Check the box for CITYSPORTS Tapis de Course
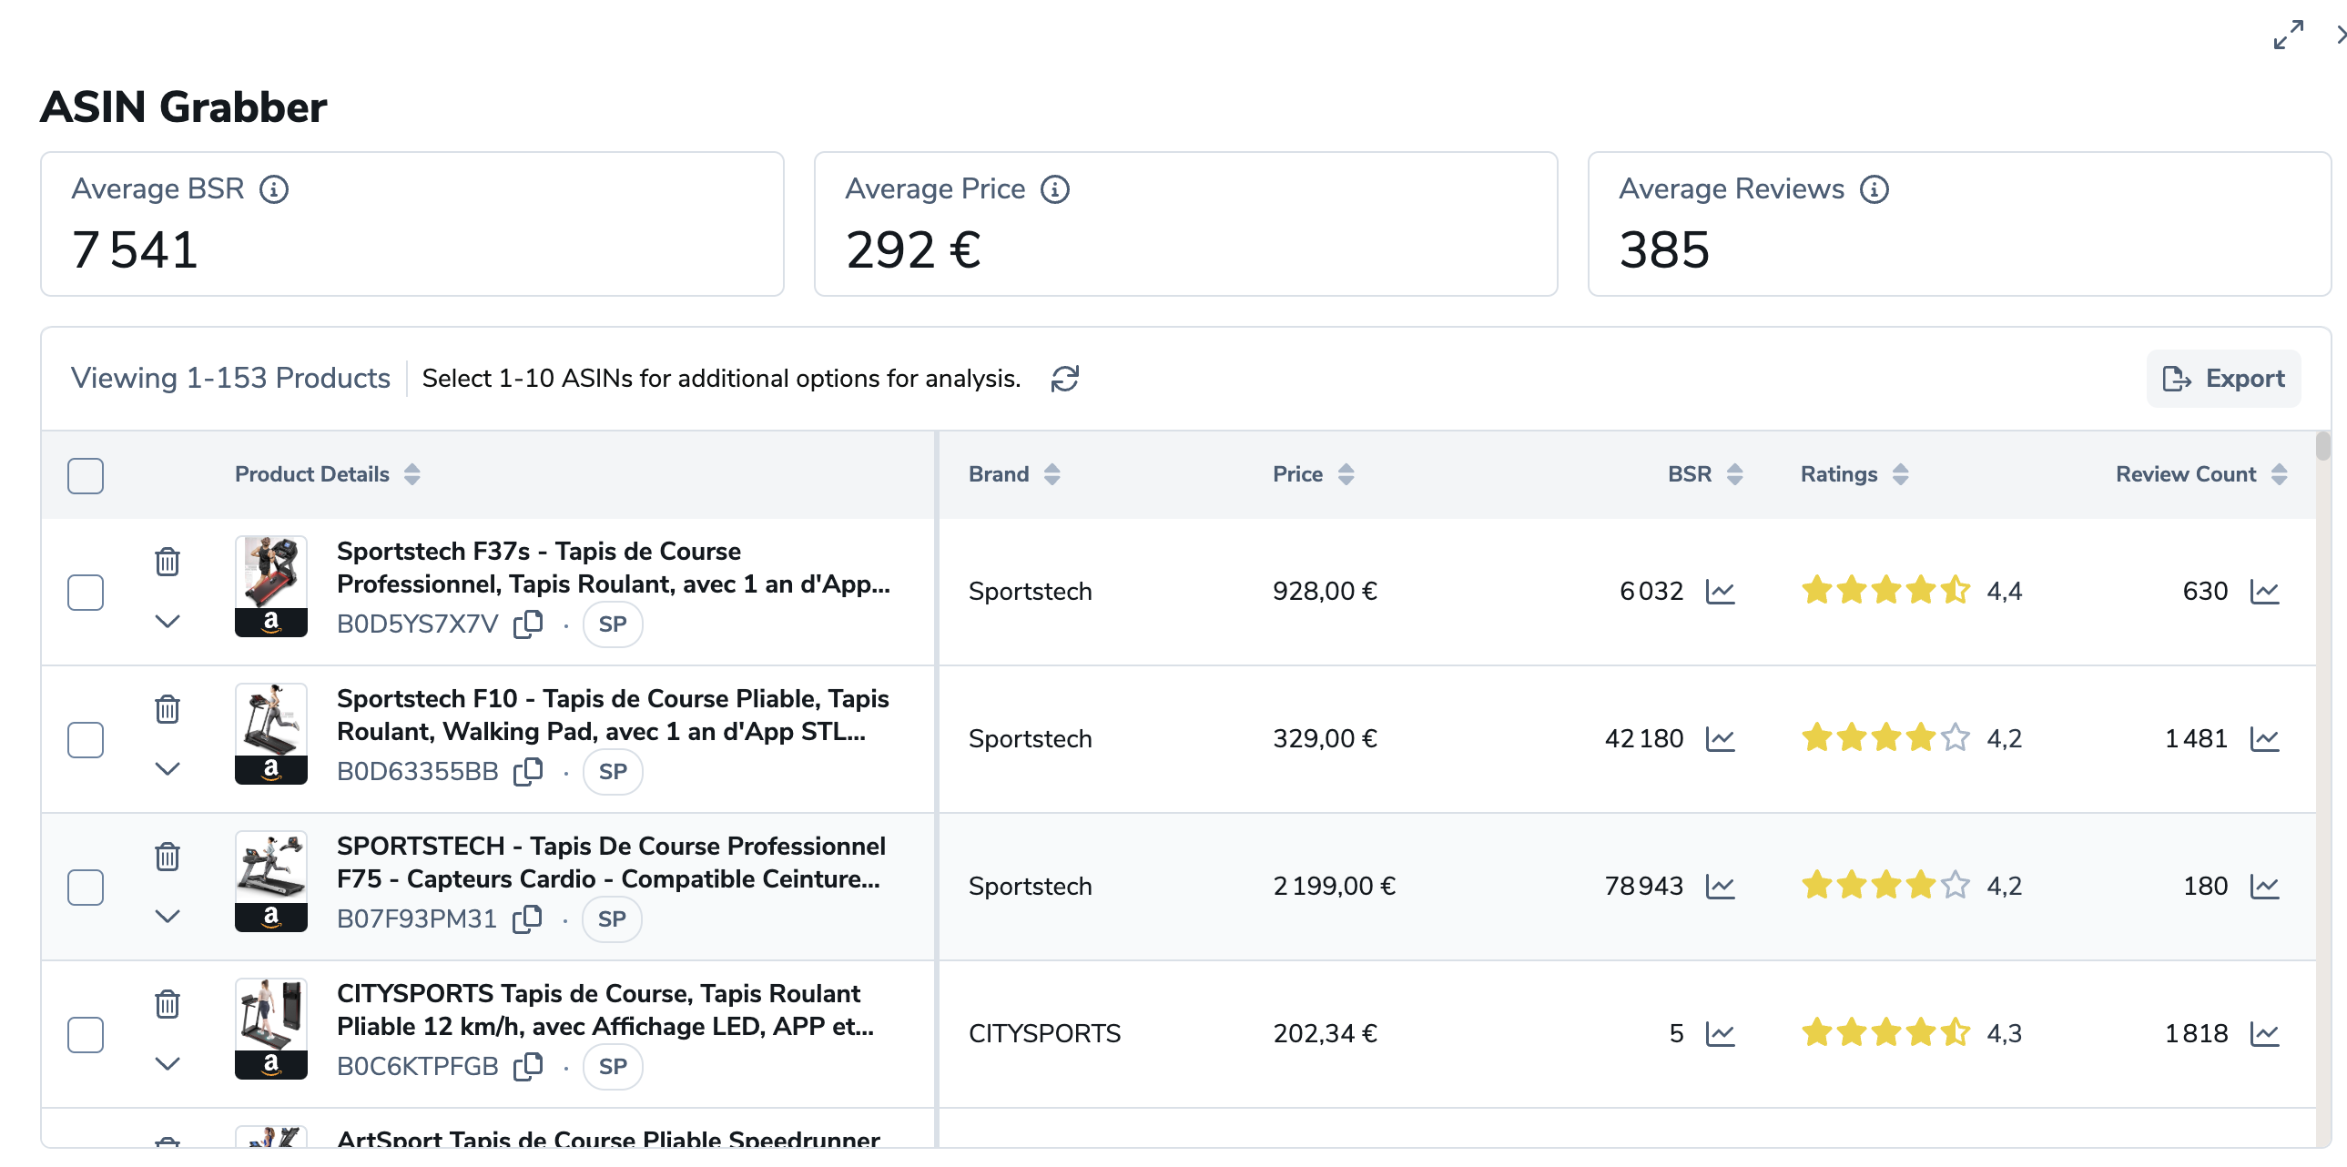This screenshot has width=2347, height=1167. coord(86,1035)
